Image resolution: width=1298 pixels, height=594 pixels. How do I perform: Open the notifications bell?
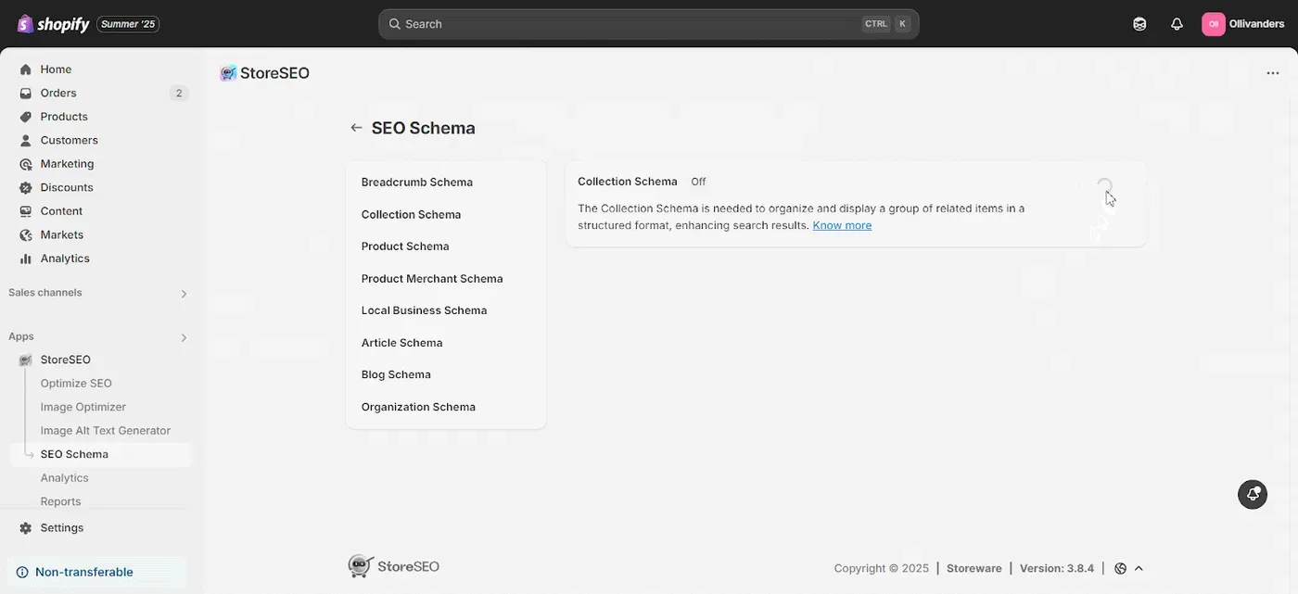pyautogui.click(x=1177, y=24)
